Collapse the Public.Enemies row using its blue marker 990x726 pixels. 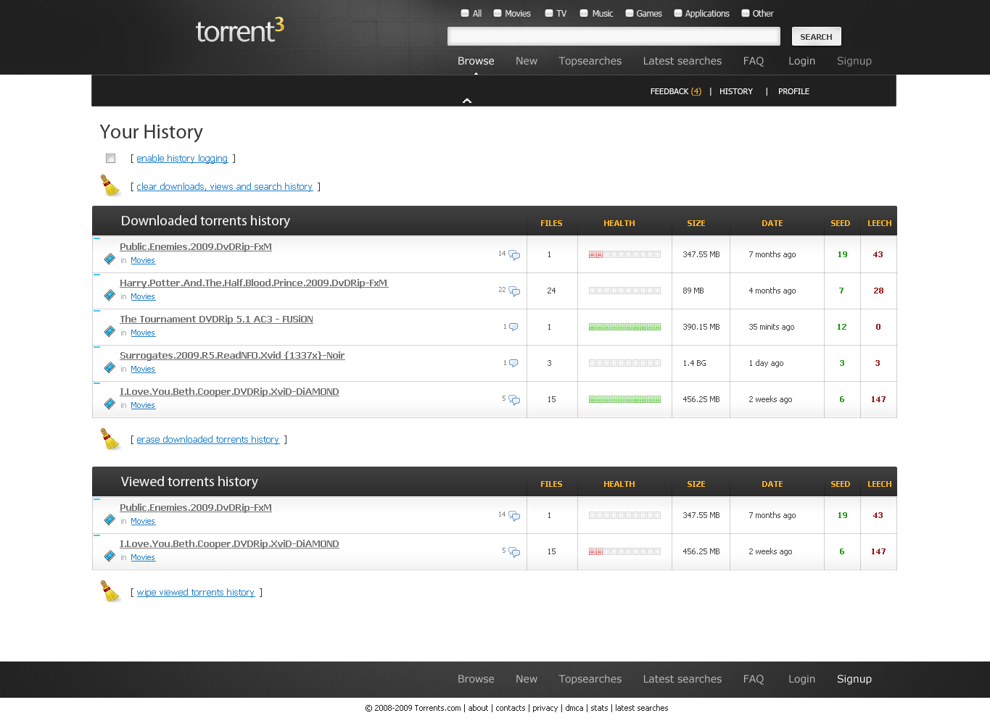[95, 239]
